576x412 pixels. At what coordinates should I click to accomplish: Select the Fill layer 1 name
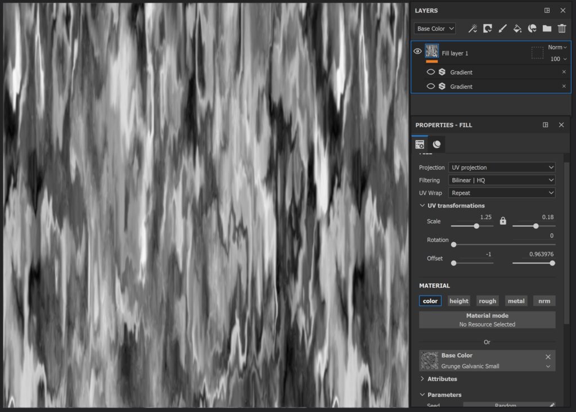pos(454,53)
